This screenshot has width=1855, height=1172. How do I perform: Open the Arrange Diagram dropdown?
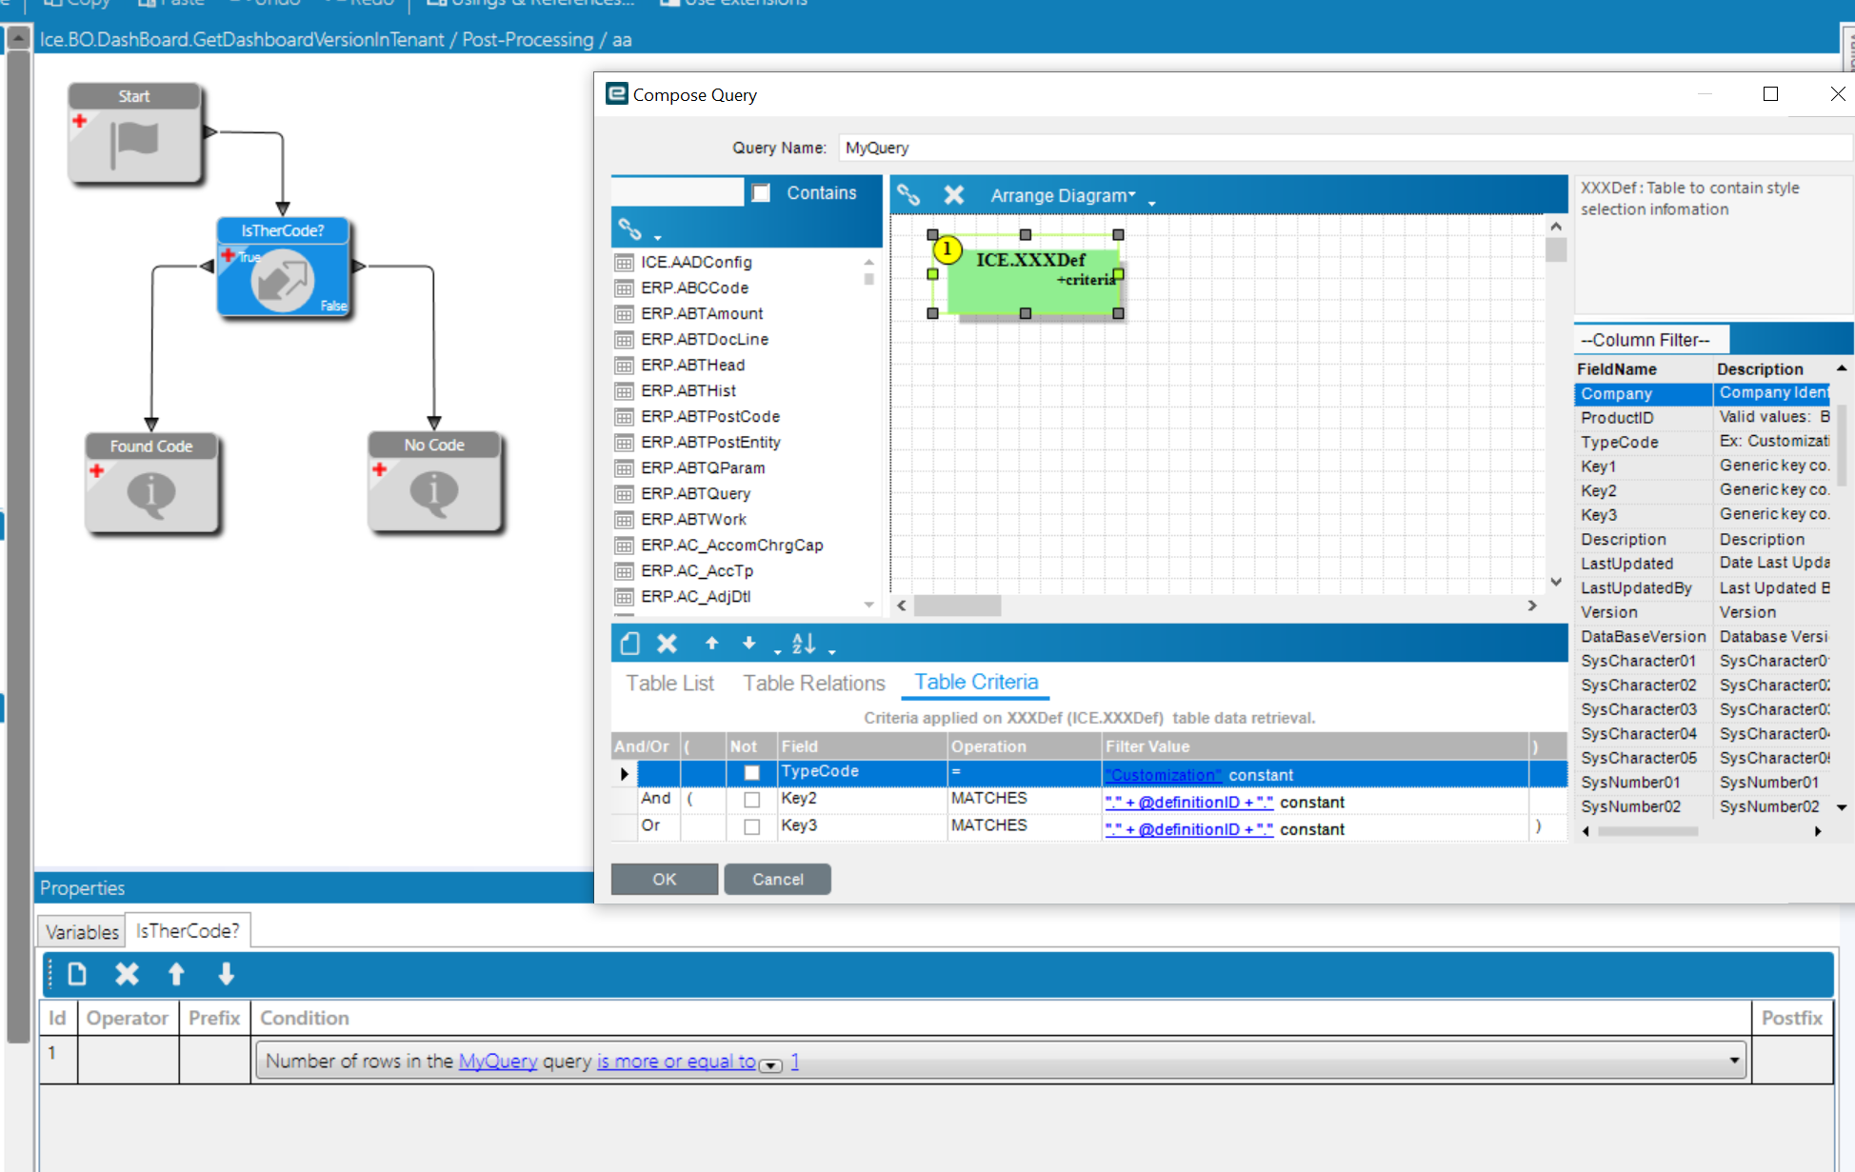pos(1063,195)
